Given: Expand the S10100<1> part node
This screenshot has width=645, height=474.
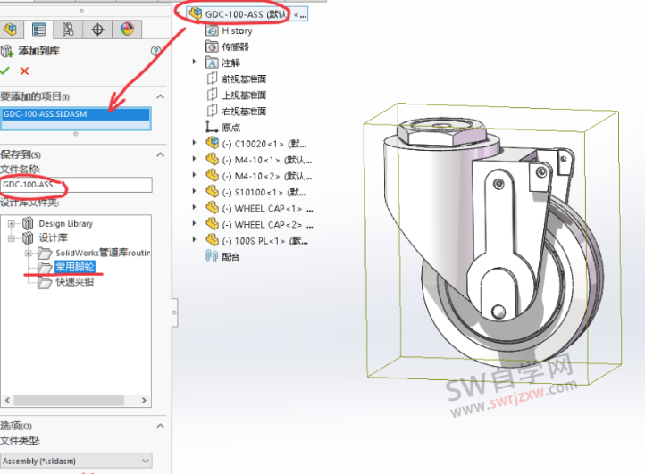Looking at the screenshot, I should pos(194,191).
